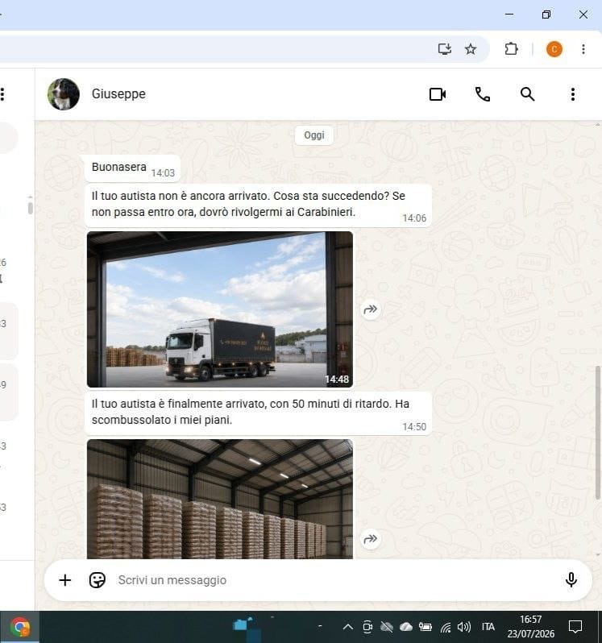Open the Chrome three-dot menu
The height and width of the screenshot is (643, 602).
click(x=583, y=49)
